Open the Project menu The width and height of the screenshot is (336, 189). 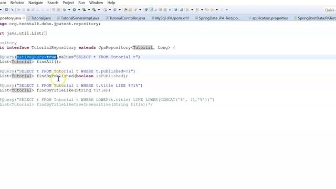[x=68, y=3]
